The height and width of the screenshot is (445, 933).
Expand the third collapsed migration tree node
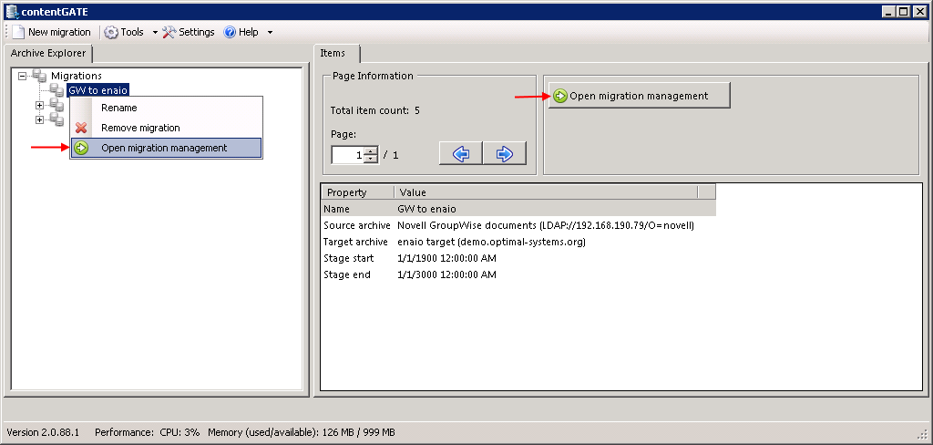tap(40, 119)
